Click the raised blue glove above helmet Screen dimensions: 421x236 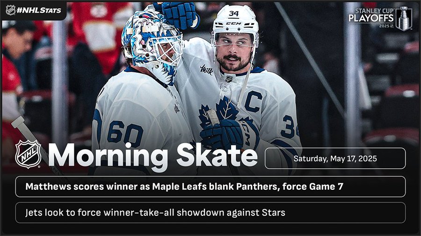tap(177, 14)
